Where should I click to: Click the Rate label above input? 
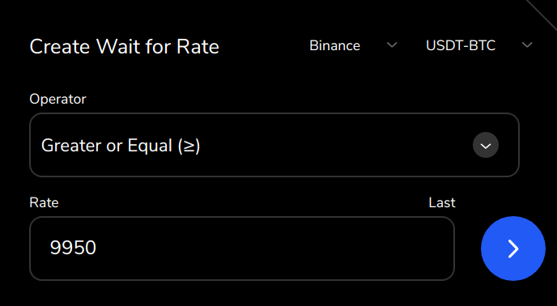click(44, 202)
